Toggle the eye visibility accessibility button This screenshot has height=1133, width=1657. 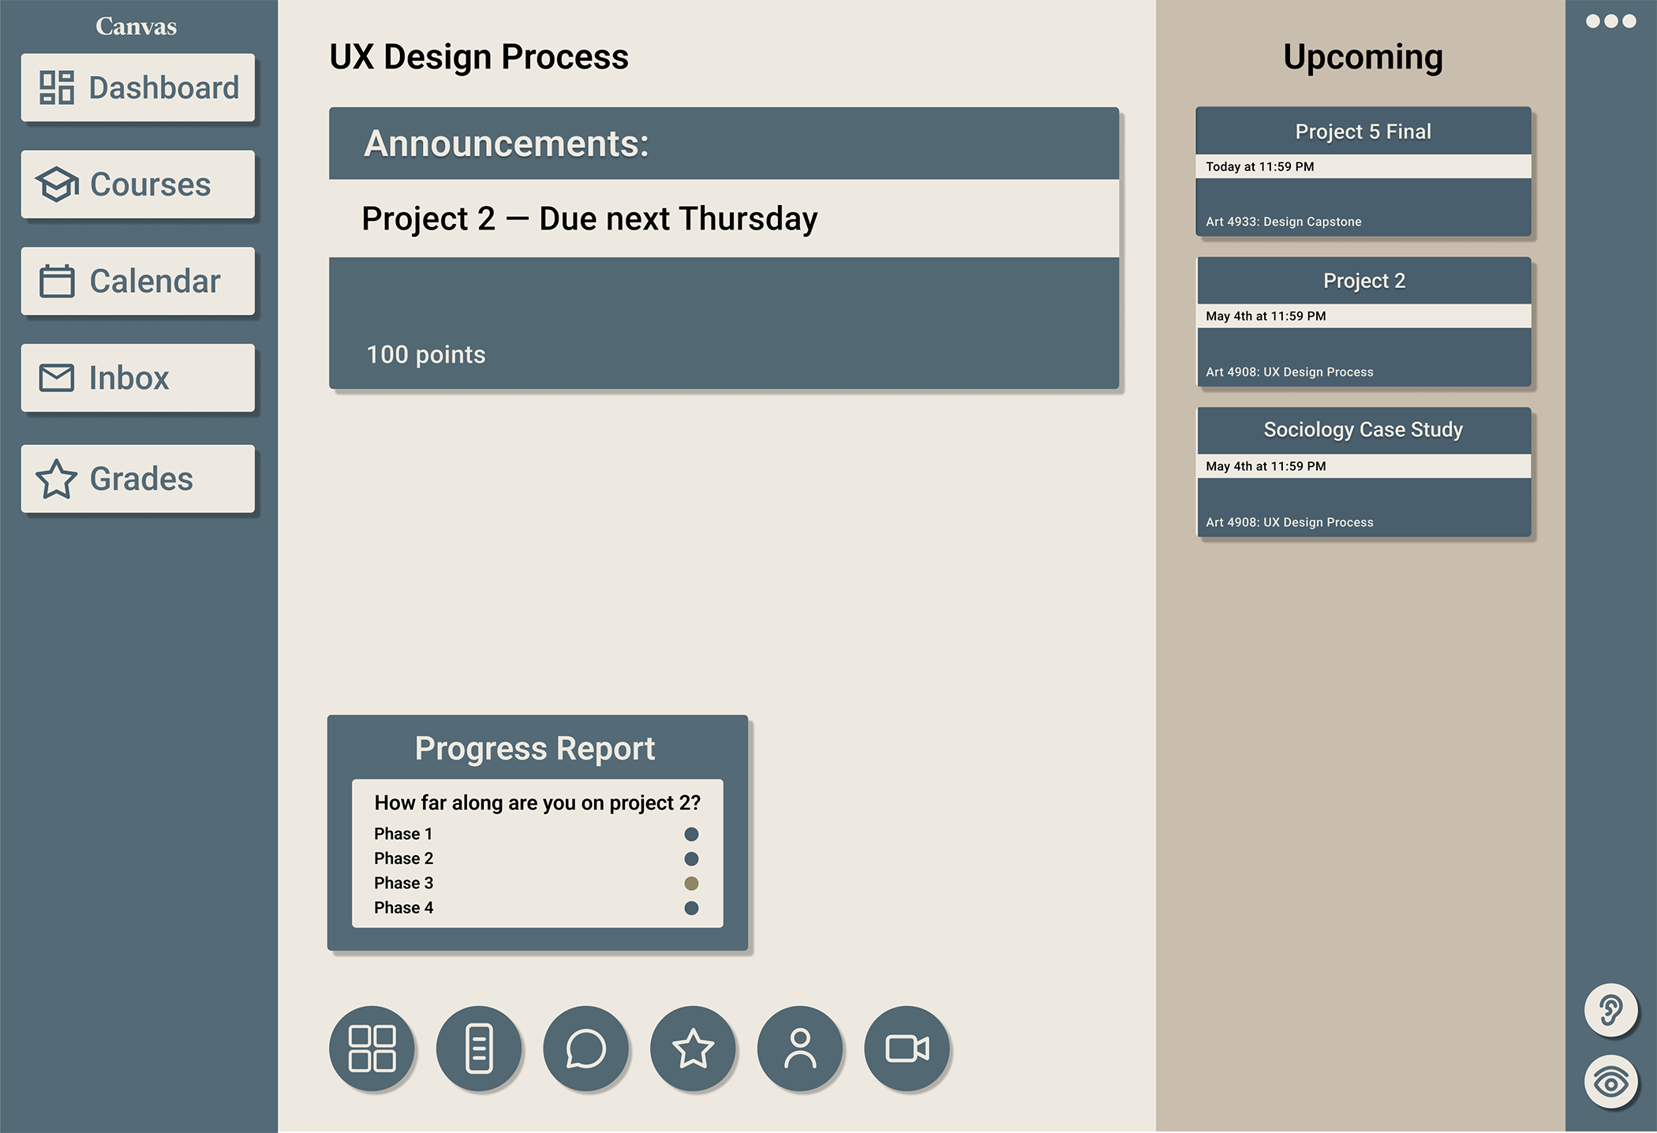click(1611, 1082)
